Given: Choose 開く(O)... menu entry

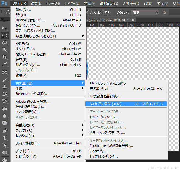Looking at the screenshot, I should 48,15.
